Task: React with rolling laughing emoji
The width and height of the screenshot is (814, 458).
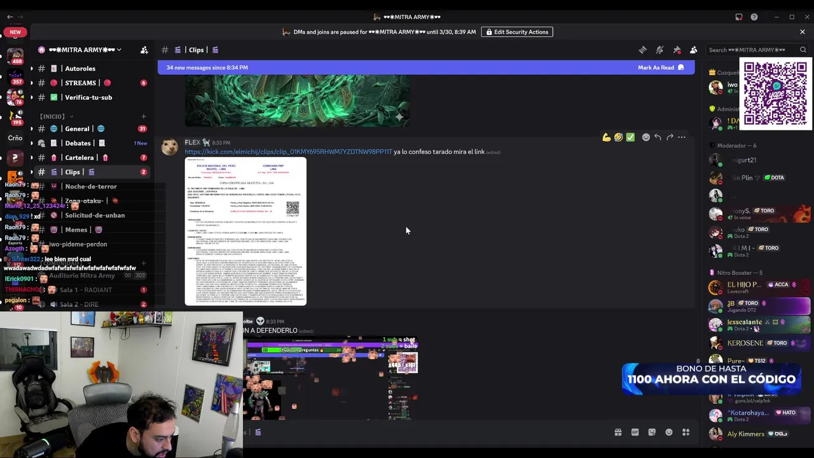Action: pyautogui.click(x=618, y=137)
